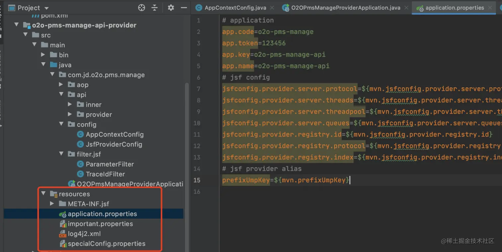
Task: Select TraceIdFilter in project tree
Action: coord(105,174)
